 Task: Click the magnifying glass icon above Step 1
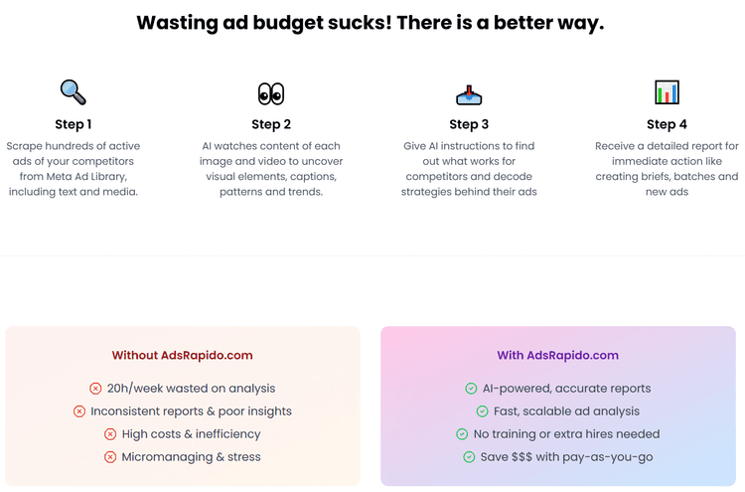point(74,92)
